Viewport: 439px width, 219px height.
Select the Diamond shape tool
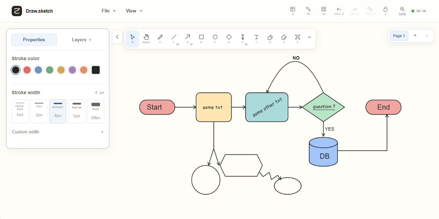(229, 39)
